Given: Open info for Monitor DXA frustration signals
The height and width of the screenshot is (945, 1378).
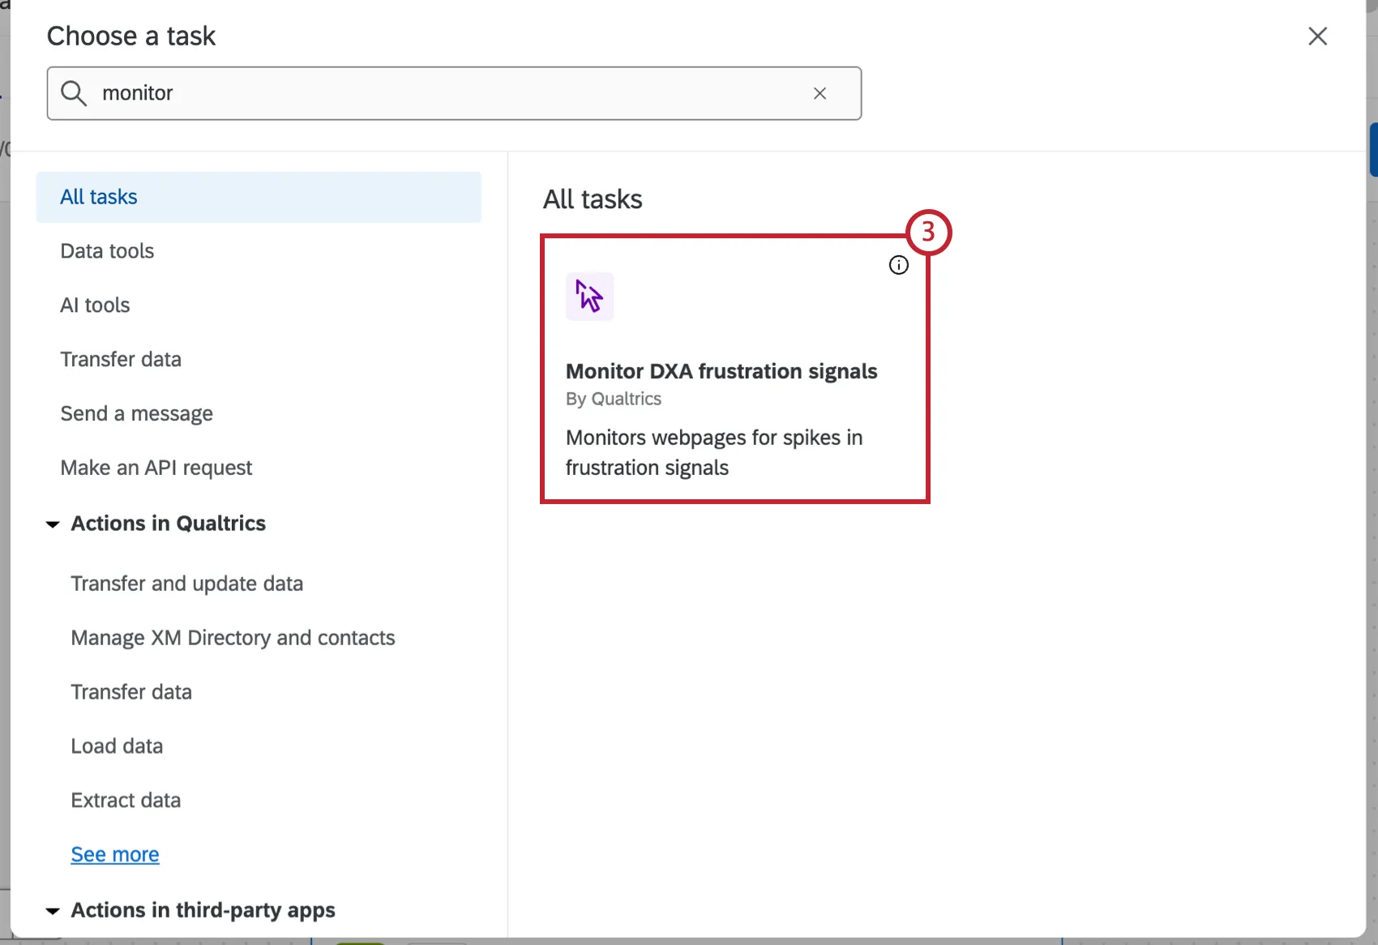Looking at the screenshot, I should pos(898,265).
